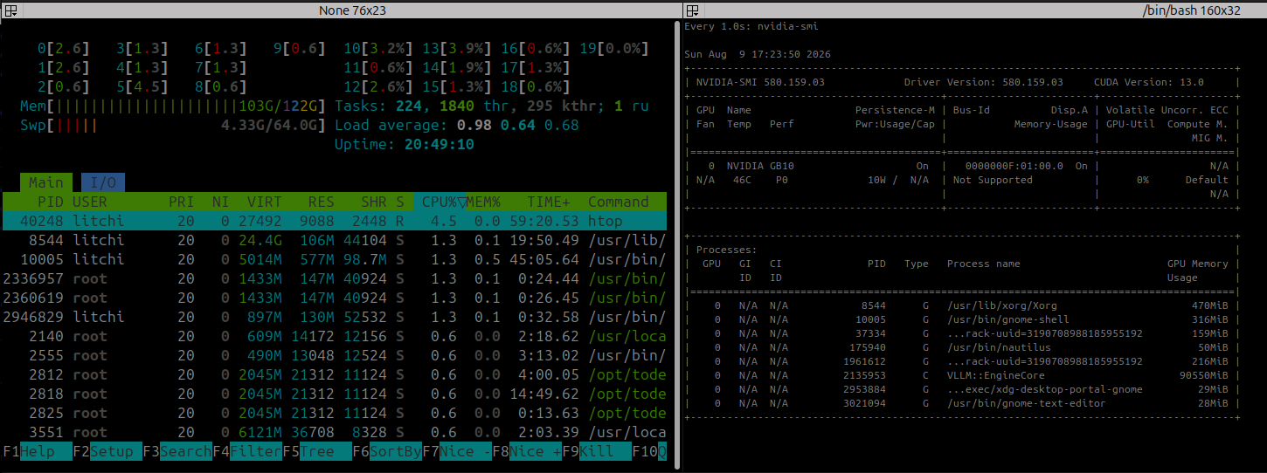
Task: Sort by the SHR column header
Action: coord(374,202)
